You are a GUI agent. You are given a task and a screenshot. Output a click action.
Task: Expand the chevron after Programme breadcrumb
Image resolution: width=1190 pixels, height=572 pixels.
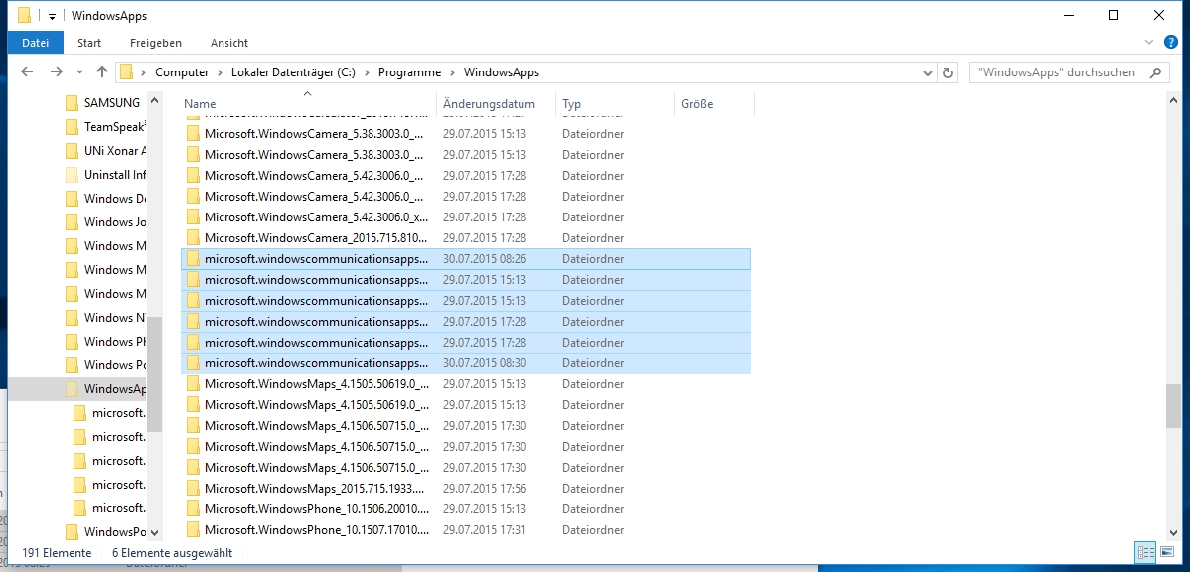pyautogui.click(x=452, y=72)
